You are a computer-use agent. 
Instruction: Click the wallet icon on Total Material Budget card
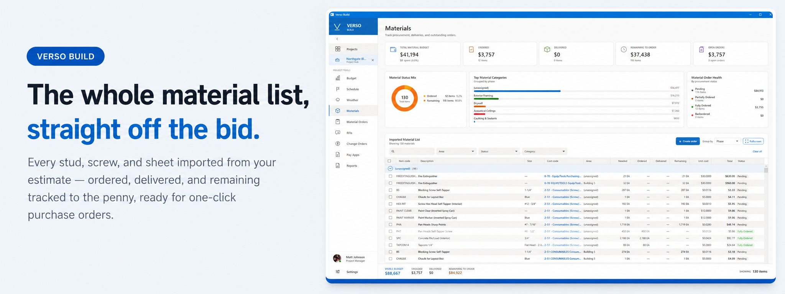(393, 50)
